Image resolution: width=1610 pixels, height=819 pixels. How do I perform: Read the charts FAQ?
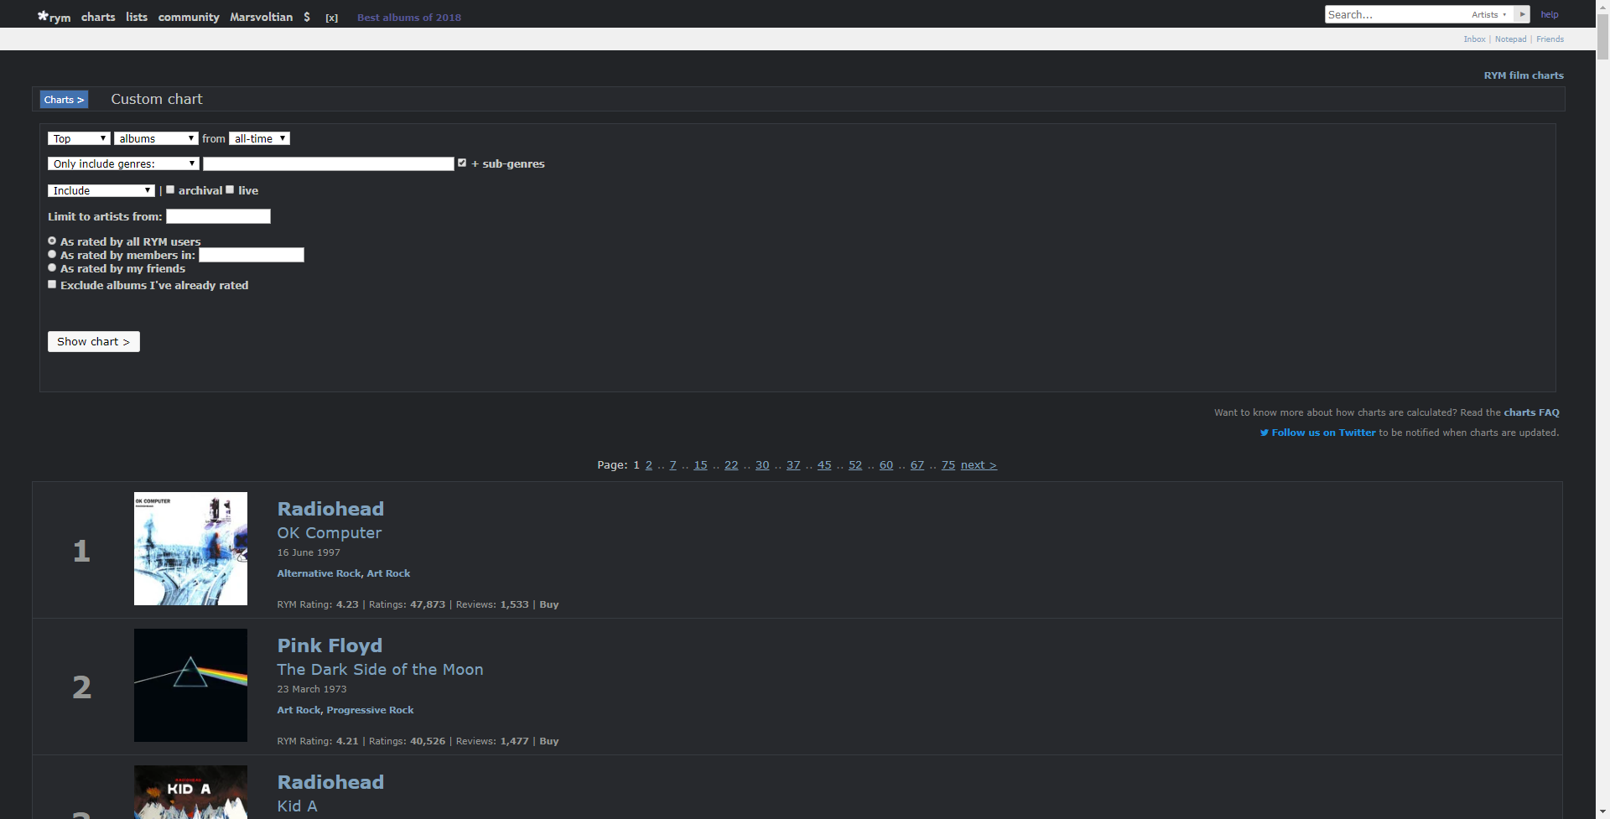(1531, 412)
